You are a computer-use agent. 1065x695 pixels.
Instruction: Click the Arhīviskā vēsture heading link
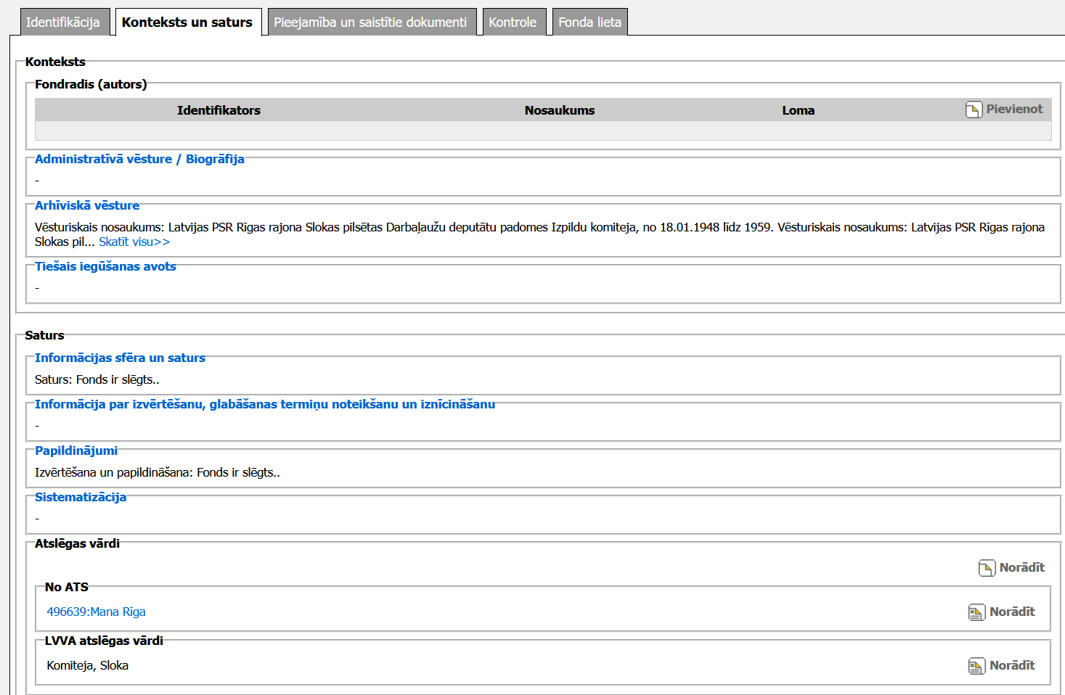[x=87, y=205]
